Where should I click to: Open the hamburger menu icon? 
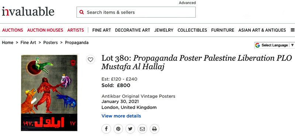pyautogui.click(x=292, y=30)
